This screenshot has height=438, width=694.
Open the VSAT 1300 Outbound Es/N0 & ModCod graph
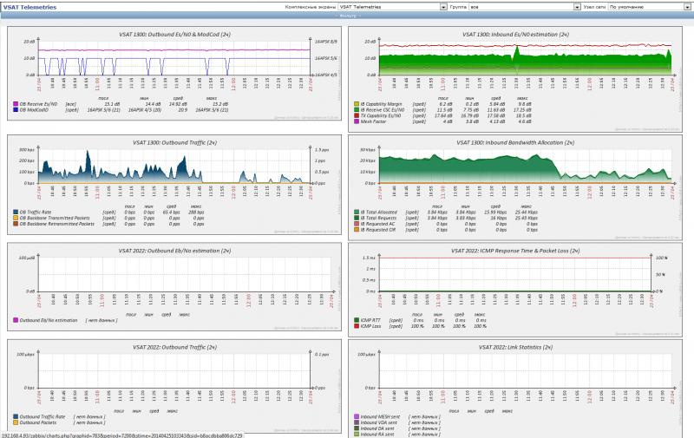click(x=175, y=59)
